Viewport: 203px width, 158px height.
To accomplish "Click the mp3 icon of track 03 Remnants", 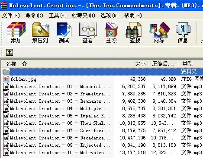I will (6, 101).
